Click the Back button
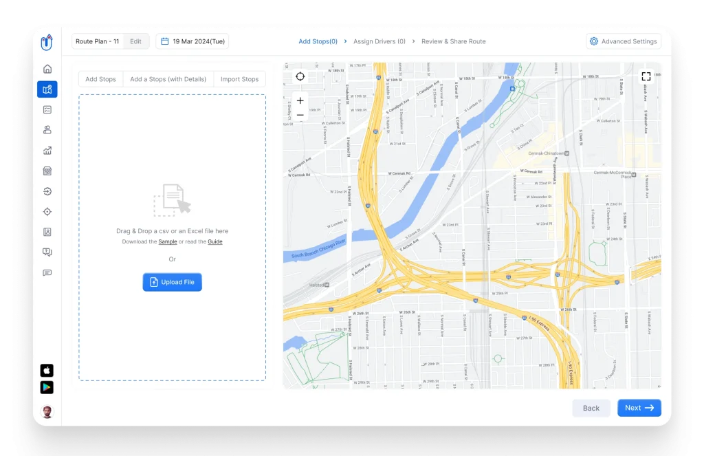The image size is (704, 456). point(591,408)
